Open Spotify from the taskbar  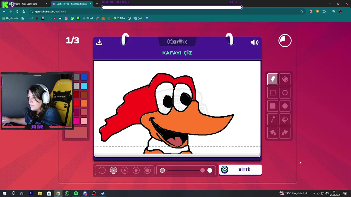pyautogui.click(x=76, y=193)
